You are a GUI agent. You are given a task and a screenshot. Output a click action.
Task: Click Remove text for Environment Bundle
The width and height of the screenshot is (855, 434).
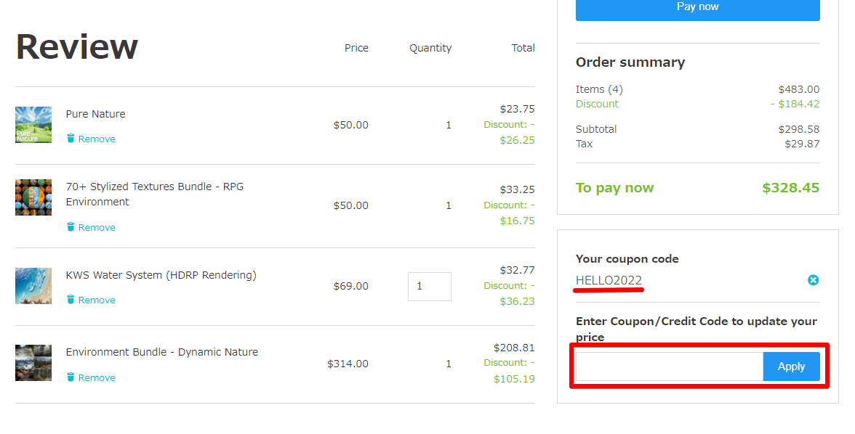[97, 377]
